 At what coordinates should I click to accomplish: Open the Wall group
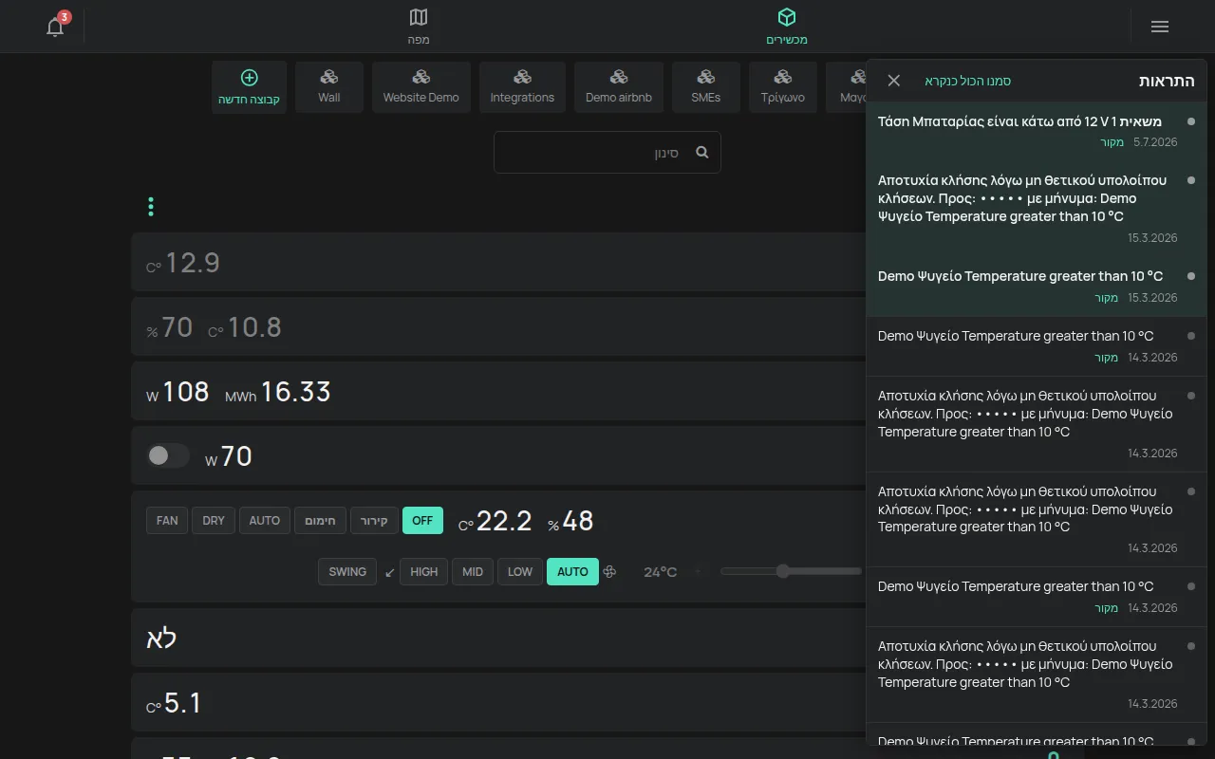click(329, 87)
